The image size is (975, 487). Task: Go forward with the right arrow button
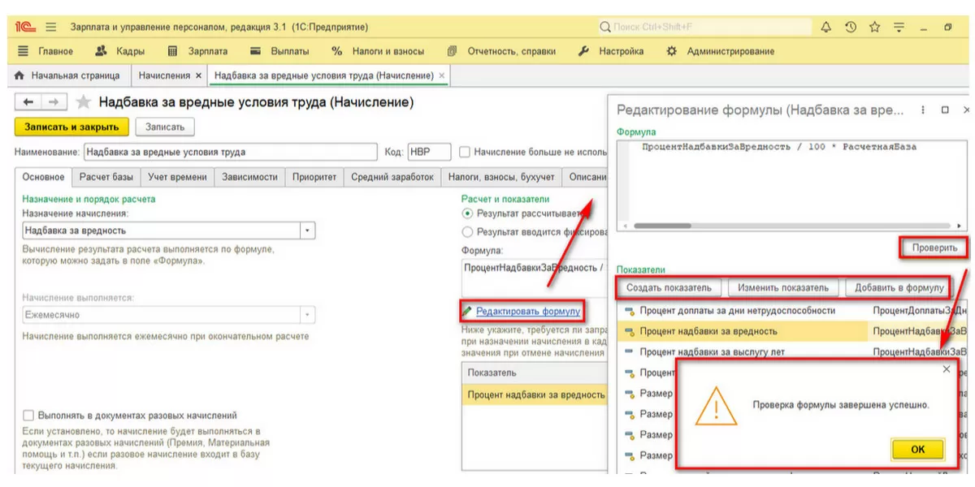[53, 102]
